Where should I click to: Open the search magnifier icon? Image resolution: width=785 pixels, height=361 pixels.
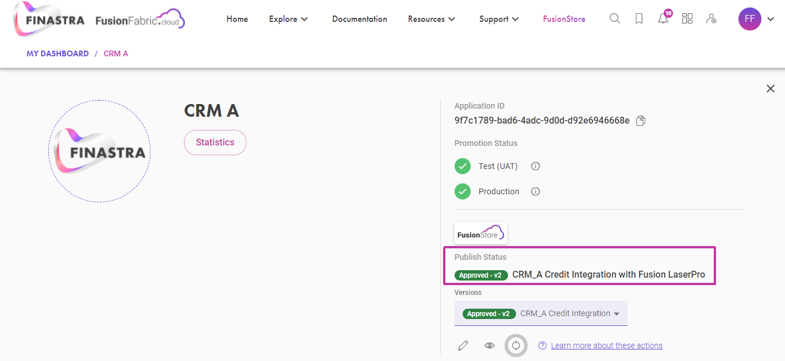[x=614, y=19]
